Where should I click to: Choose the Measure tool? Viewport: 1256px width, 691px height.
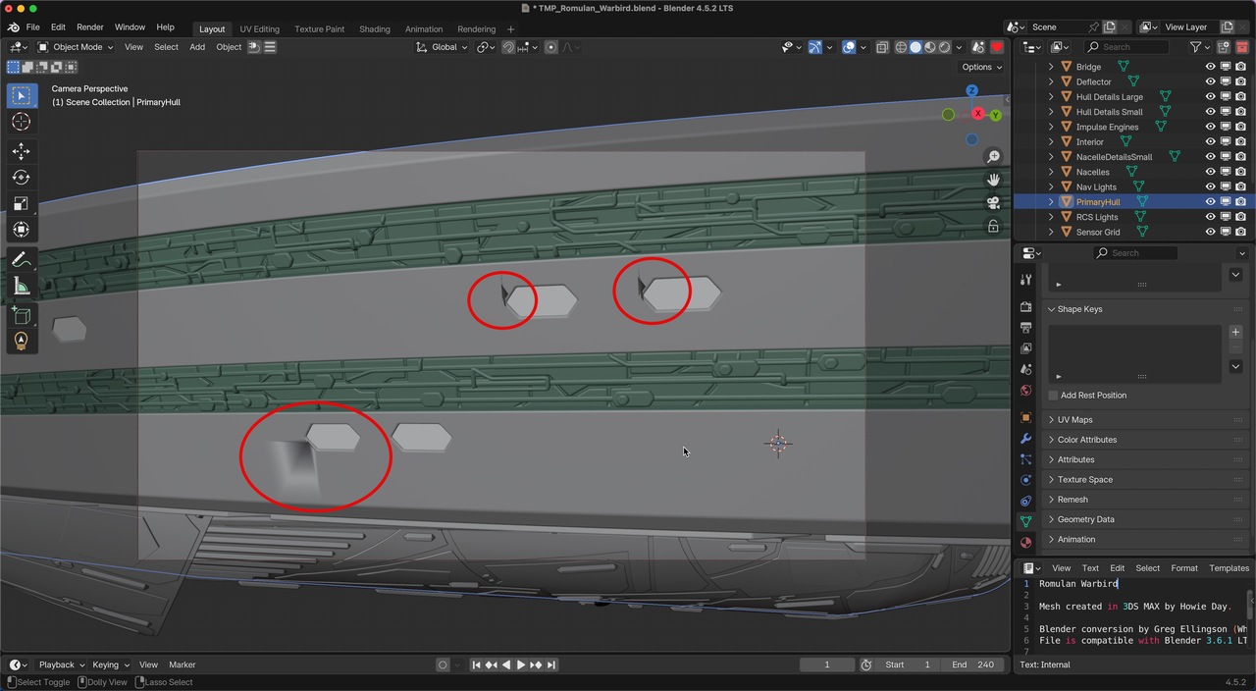click(x=21, y=287)
